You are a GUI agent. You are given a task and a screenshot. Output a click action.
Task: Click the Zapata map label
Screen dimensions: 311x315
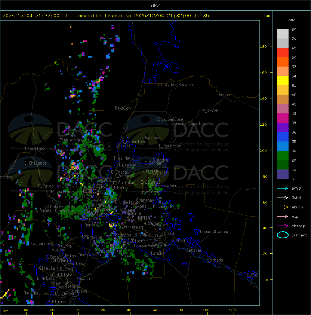[83, 279]
